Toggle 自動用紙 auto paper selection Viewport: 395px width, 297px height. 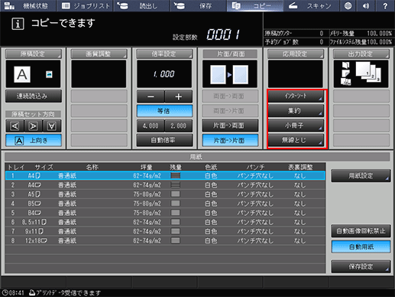tap(361, 246)
